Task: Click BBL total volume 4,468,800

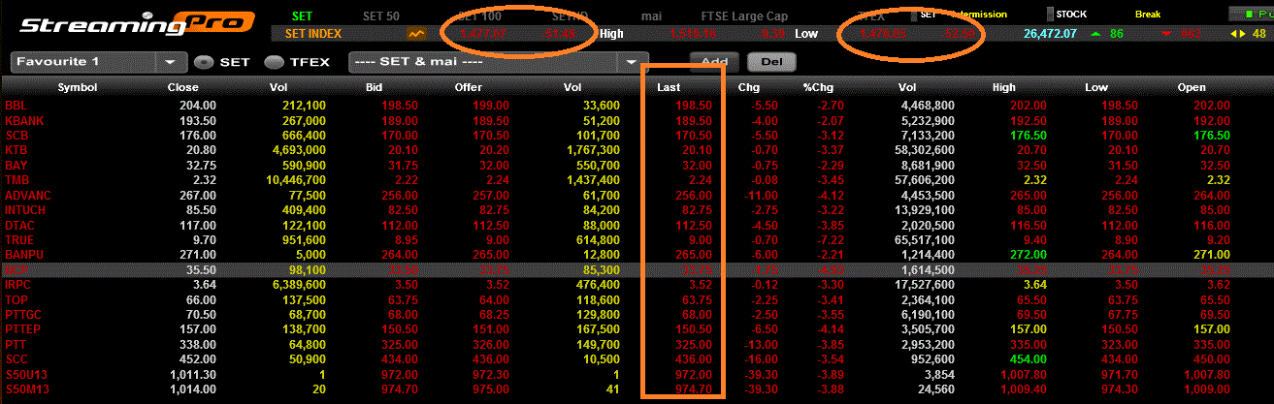Action: pyautogui.click(x=926, y=105)
